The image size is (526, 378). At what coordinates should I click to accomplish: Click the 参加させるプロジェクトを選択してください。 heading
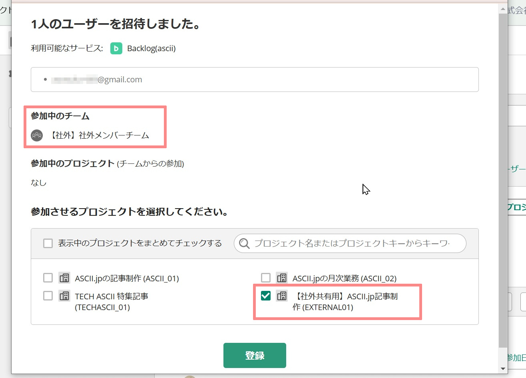tap(130, 212)
